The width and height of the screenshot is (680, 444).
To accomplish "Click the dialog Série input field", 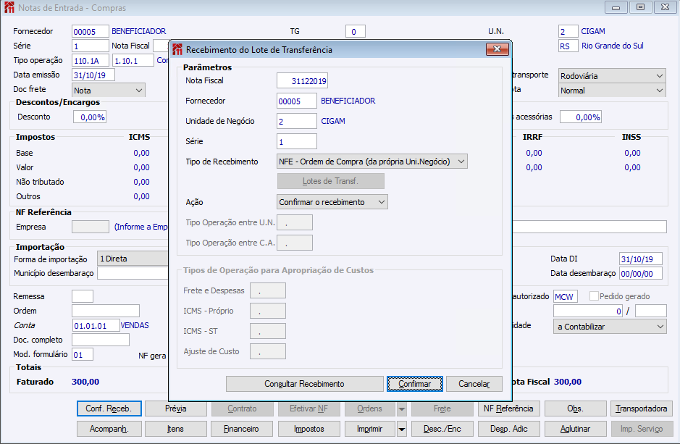I will pyautogui.click(x=297, y=141).
